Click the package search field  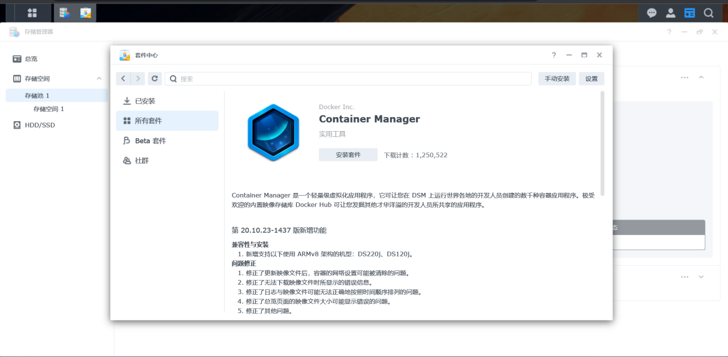pyautogui.click(x=348, y=79)
